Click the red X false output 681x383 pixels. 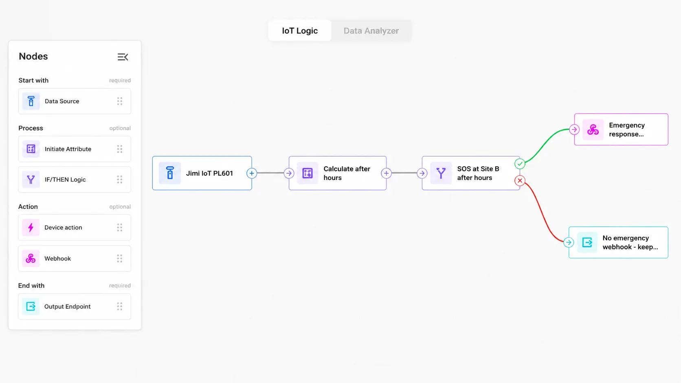(520, 180)
